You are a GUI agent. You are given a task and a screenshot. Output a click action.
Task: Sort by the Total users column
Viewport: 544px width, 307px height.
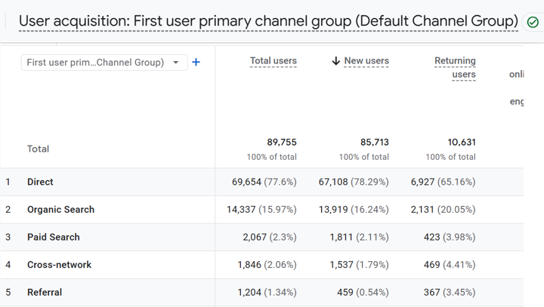(273, 61)
